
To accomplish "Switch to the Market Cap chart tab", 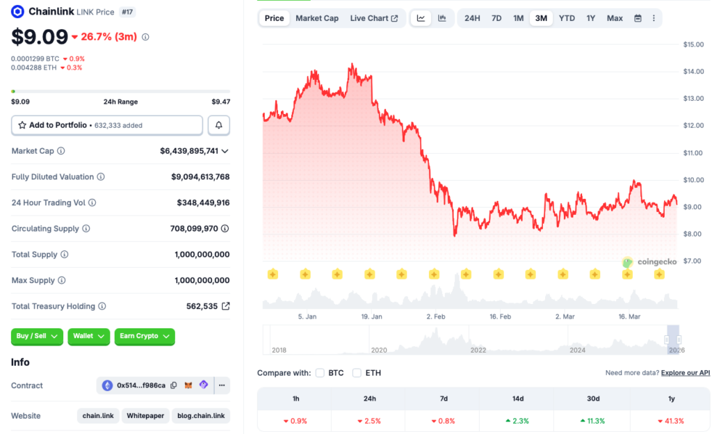I will [317, 18].
